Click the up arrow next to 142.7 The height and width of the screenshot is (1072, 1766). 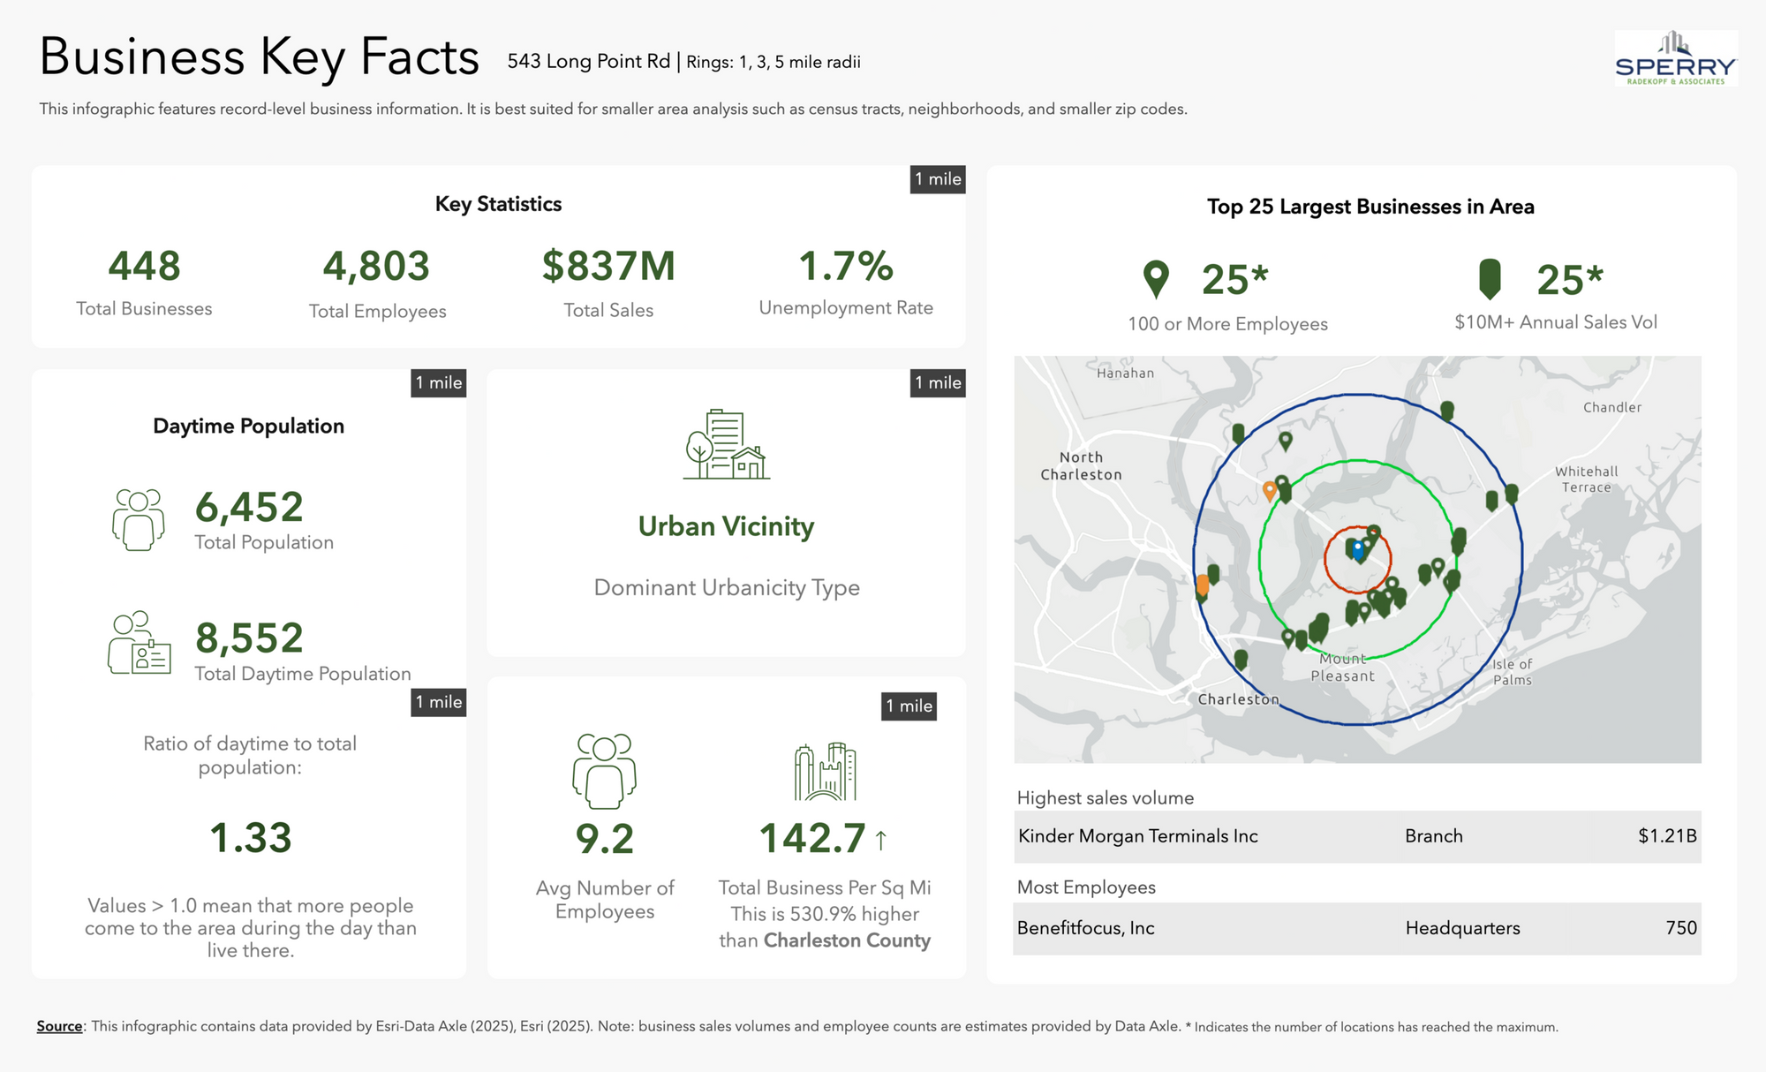[881, 839]
